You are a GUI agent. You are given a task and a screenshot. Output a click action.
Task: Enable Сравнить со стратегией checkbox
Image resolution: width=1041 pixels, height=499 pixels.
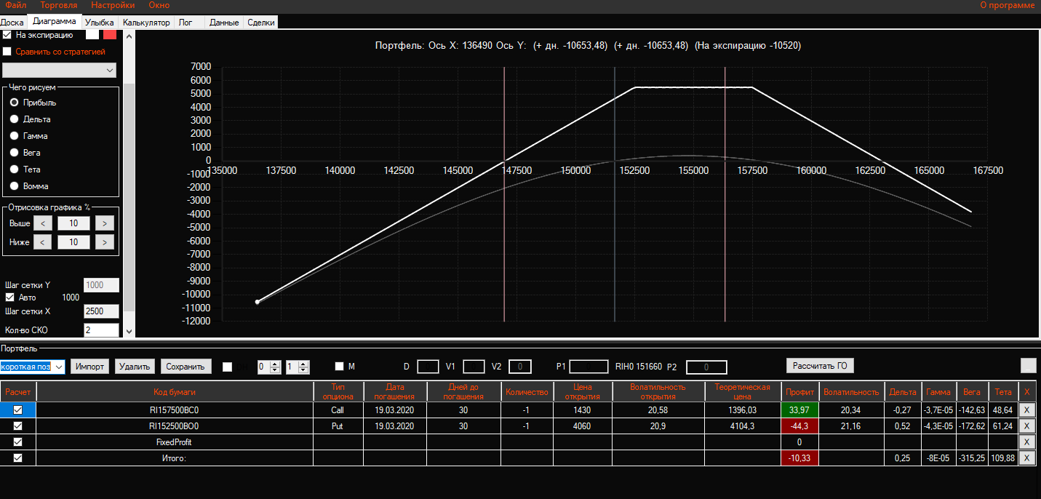coord(7,52)
